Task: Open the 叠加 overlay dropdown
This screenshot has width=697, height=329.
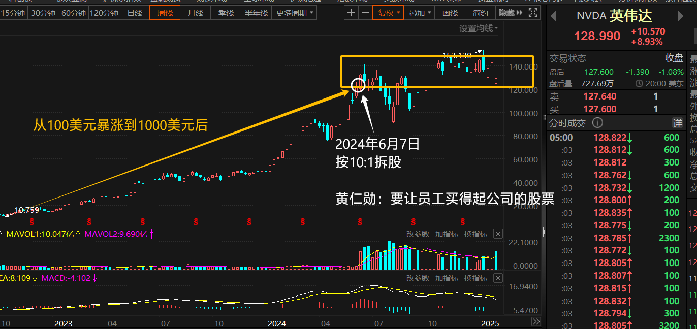Action: (420, 13)
